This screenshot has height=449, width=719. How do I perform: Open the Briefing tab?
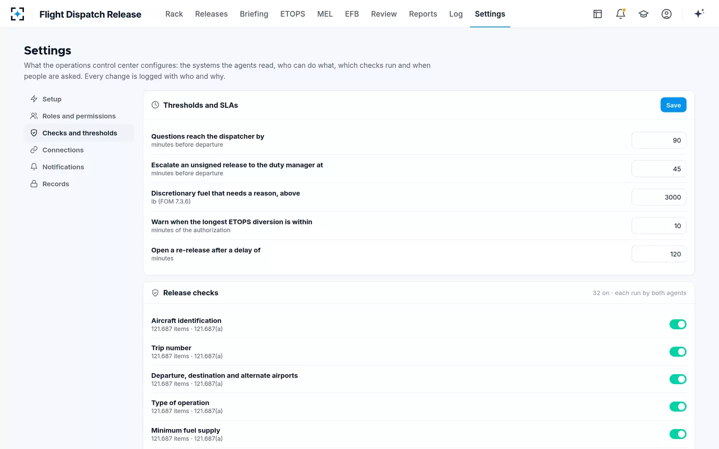(254, 14)
